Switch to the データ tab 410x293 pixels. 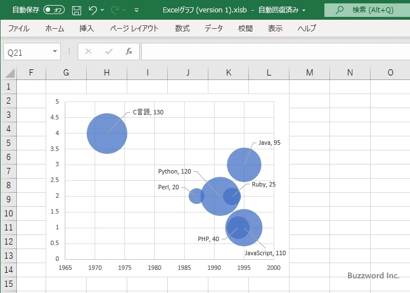[213, 28]
